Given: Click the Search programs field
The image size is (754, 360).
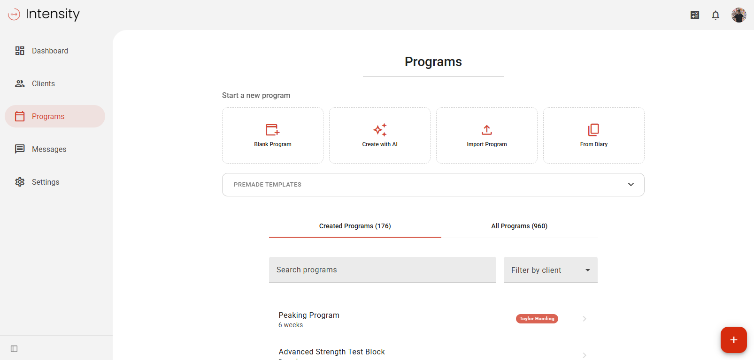Looking at the screenshot, I should coord(382,270).
